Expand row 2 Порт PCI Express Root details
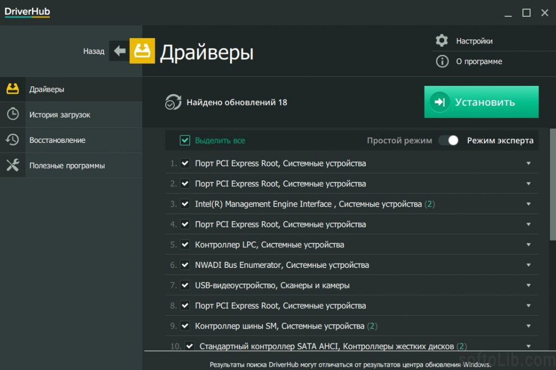This screenshot has width=556, height=370. [x=528, y=184]
